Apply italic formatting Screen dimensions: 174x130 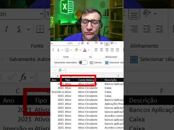pos(53,50)
